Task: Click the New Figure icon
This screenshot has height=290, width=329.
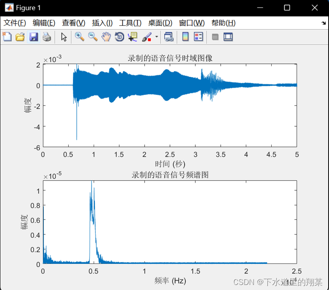Action: click(7, 37)
